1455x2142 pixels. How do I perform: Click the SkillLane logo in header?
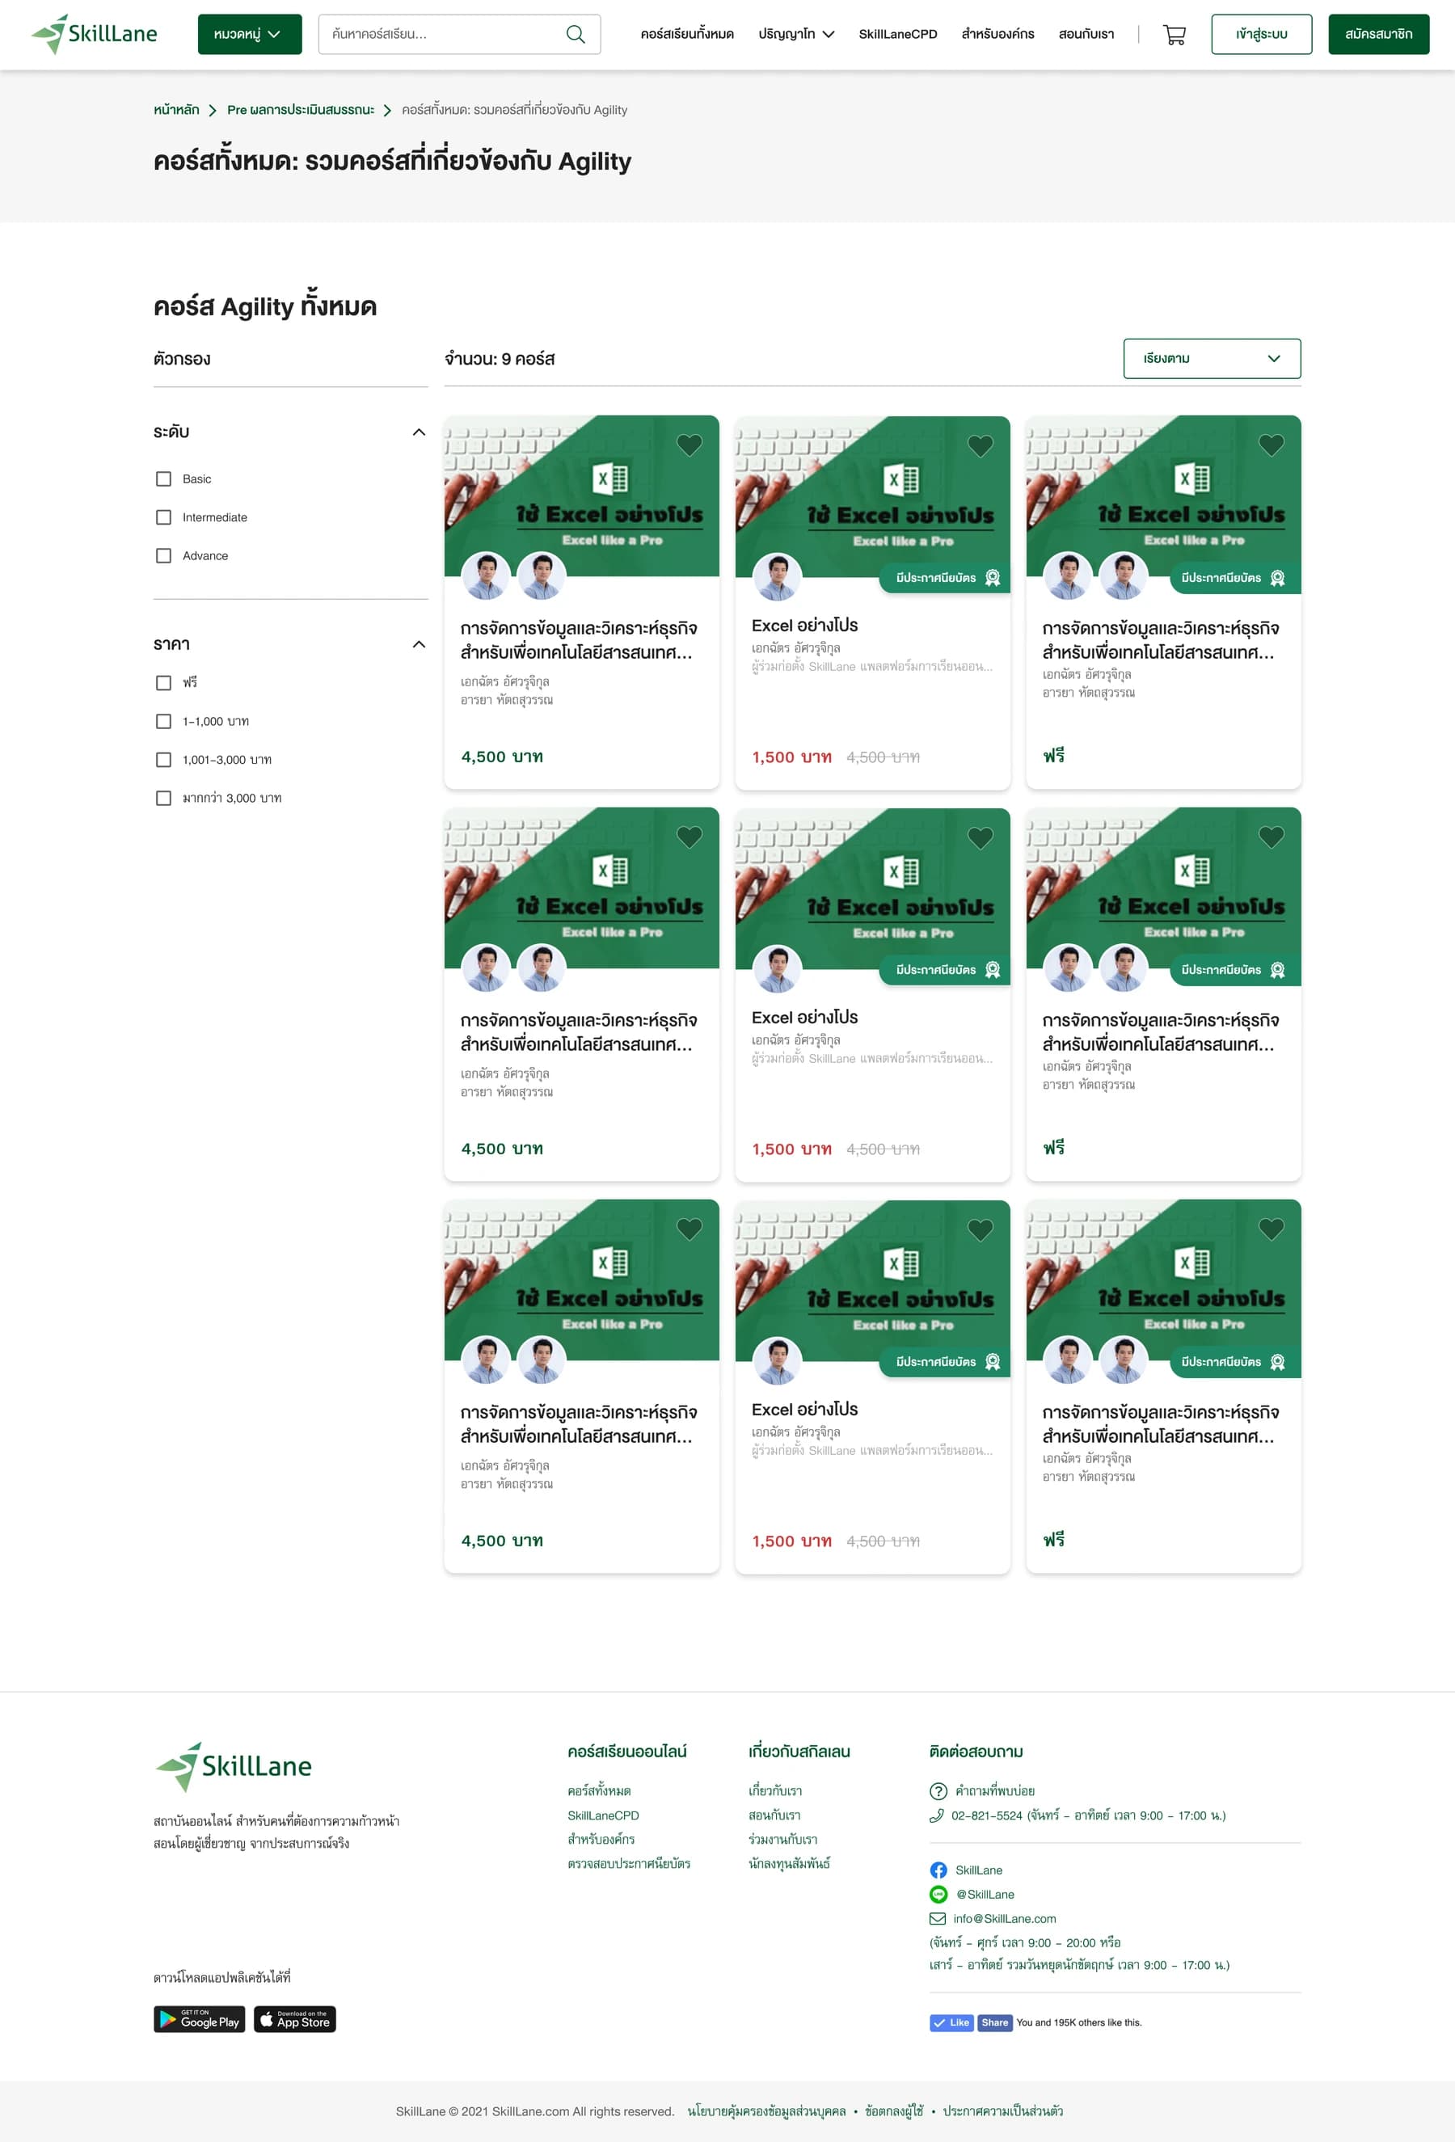(x=94, y=34)
